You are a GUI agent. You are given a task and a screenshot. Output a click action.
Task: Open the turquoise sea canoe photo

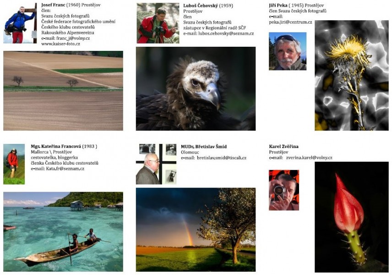(x=63, y=232)
